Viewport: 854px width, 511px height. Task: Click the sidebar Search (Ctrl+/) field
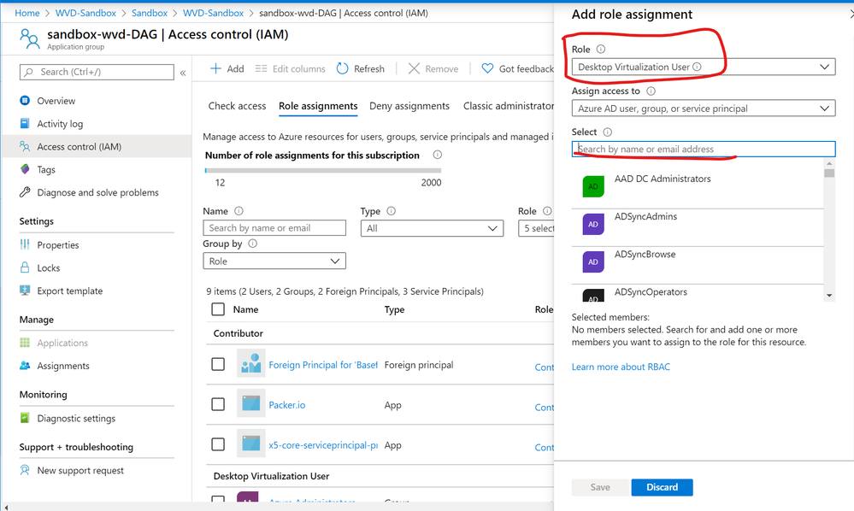click(97, 72)
